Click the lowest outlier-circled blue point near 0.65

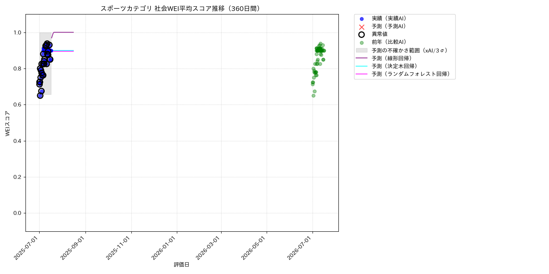point(40,96)
